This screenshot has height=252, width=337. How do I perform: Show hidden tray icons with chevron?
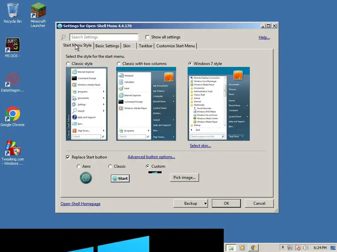pyautogui.click(x=283, y=247)
